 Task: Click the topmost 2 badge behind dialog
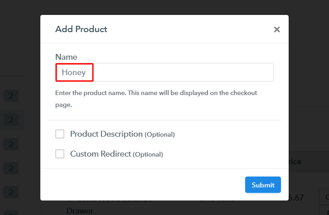[x=11, y=96]
